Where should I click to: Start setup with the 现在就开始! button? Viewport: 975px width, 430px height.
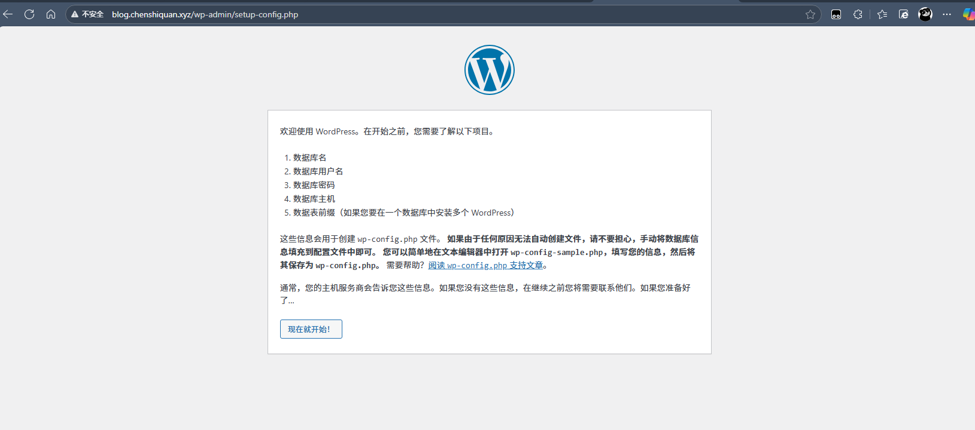click(x=311, y=329)
